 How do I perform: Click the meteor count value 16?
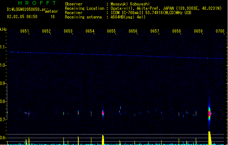coord(53,17)
